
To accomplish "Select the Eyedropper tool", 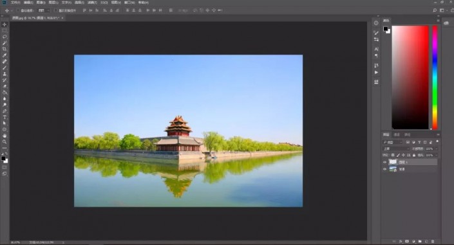I will [x=5, y=55].
